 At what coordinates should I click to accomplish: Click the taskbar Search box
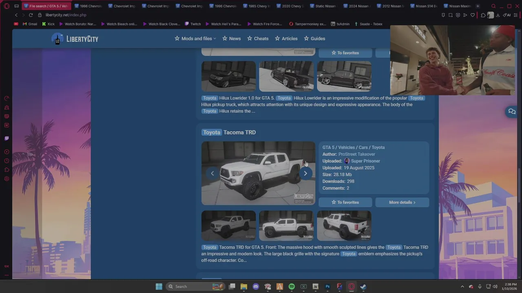pyautogui.click(x=195, y=286)
